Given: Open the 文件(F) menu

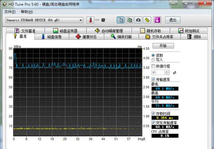Looking at the screenshot, I should [10, 12].
